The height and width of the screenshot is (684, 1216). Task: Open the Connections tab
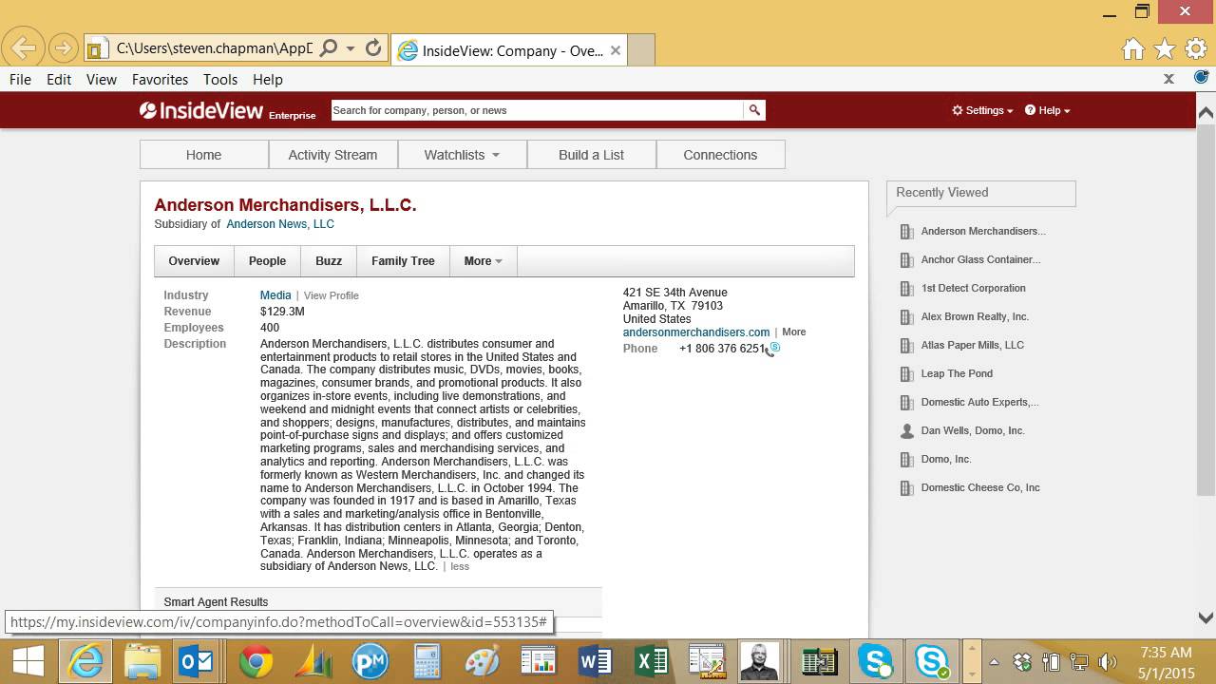721,155
